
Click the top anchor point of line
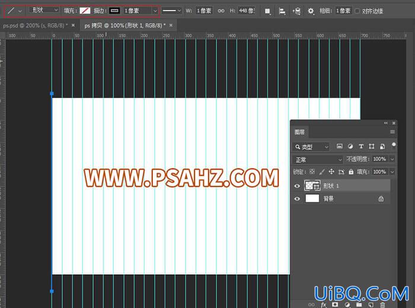(x=52, y=93)
